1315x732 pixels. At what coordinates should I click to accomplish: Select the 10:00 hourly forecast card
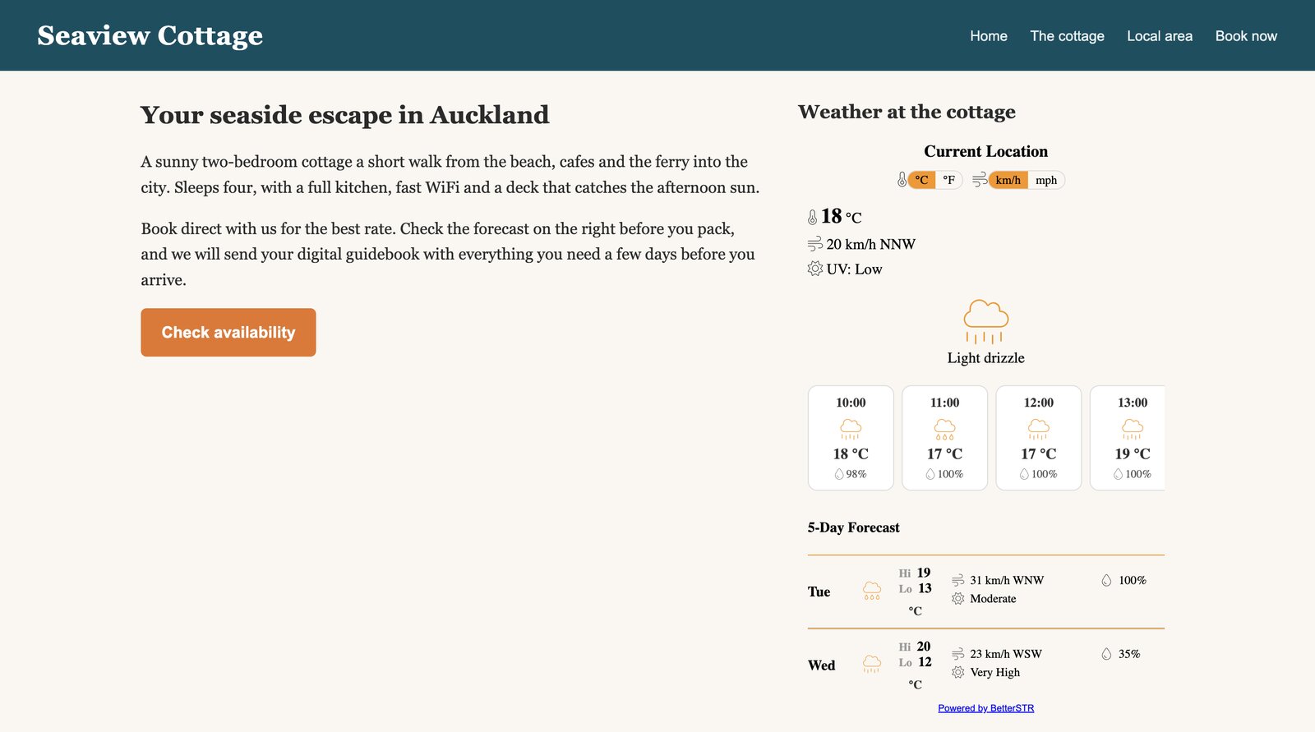pos(851,438)
